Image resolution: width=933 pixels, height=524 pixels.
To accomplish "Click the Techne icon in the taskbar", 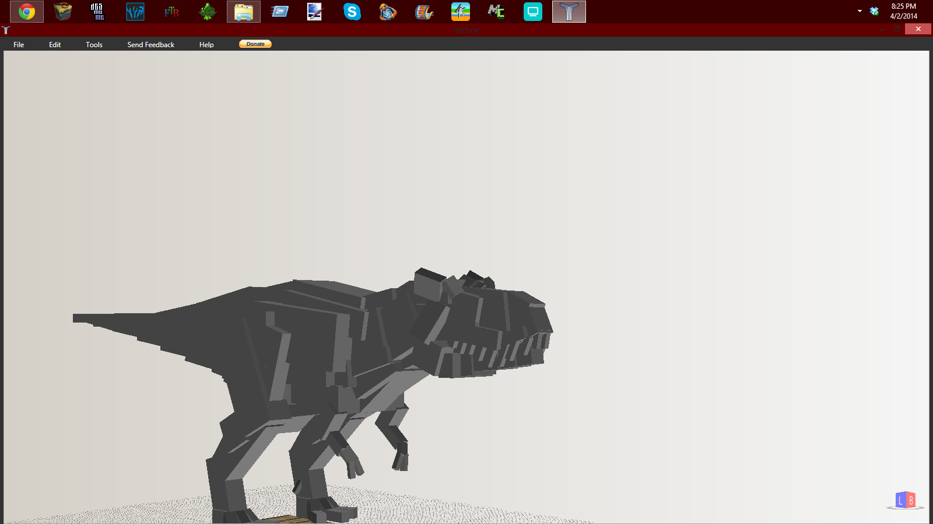I will (569, 11).
